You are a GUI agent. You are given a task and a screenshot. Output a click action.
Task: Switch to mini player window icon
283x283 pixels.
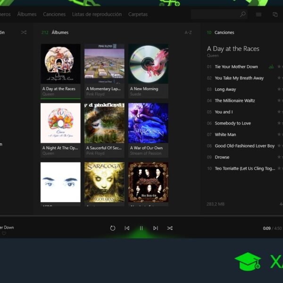(275, 14)
